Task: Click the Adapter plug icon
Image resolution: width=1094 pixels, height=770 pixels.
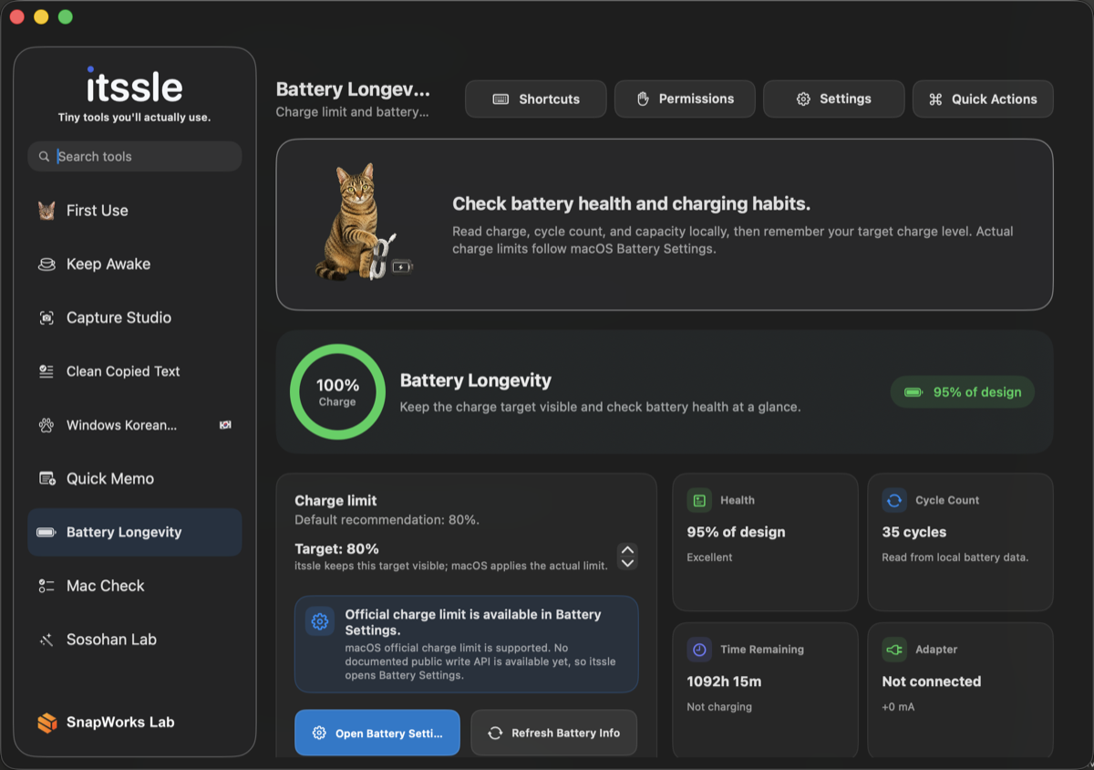Action: (x=894, y=650)
